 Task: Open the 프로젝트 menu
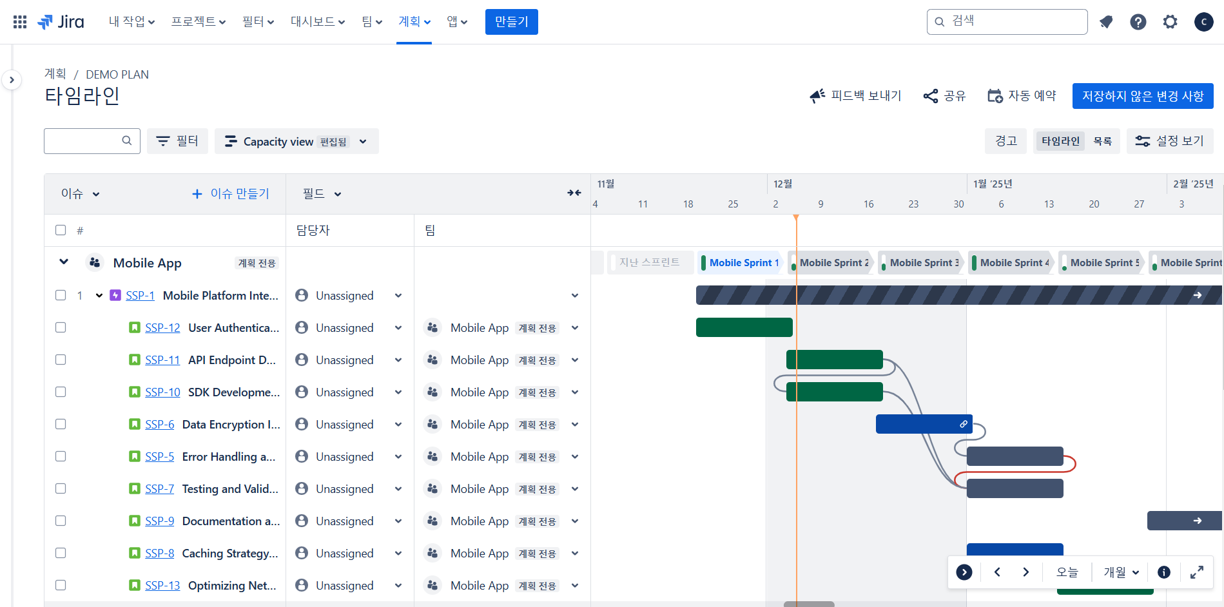tap(198, 22)
